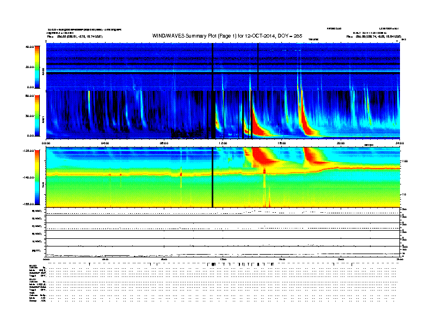This screenshot has width=431, height=333.
Task: Click the RAD1 heading in the status table
Action: coord(33,279)
